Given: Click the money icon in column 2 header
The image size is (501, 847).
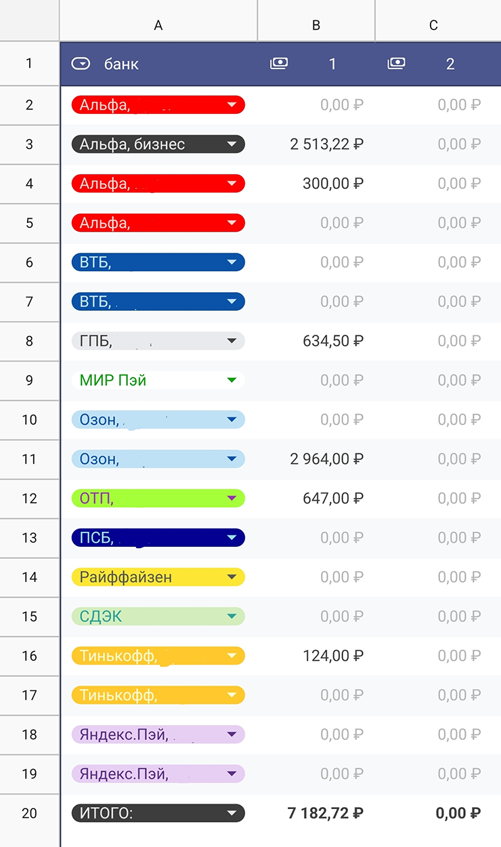Looking at the screenshot, I should 397,63.
